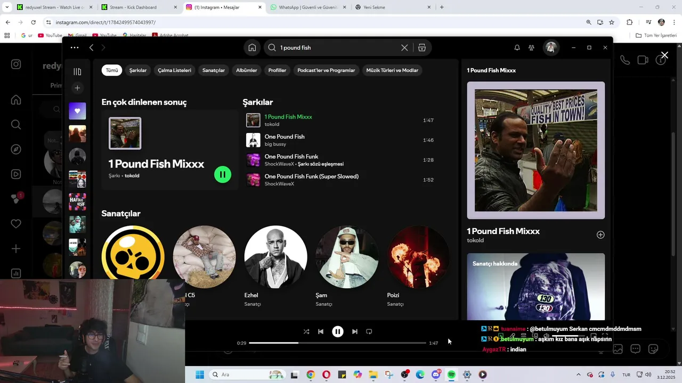The height and width of the screenshot is (383, 682).
Task: Open Instagram Create plus icon
Action: (x=16, y=249)
